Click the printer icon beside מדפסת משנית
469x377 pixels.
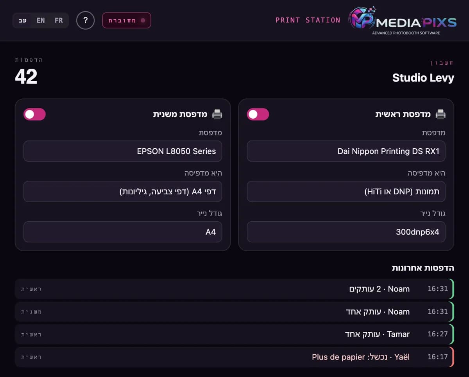coord(217,114)
